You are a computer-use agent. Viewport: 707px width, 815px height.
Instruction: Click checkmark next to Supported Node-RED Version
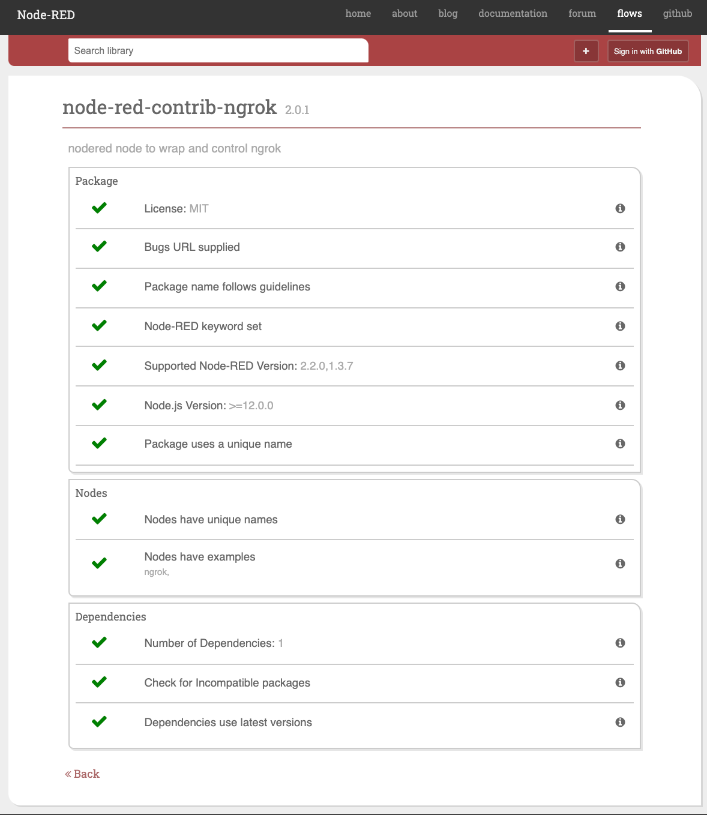[x=99, y=365]
